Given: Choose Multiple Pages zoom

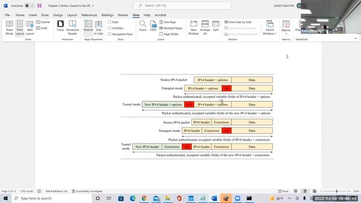Looking at the screenshot, I should (171, 28).
